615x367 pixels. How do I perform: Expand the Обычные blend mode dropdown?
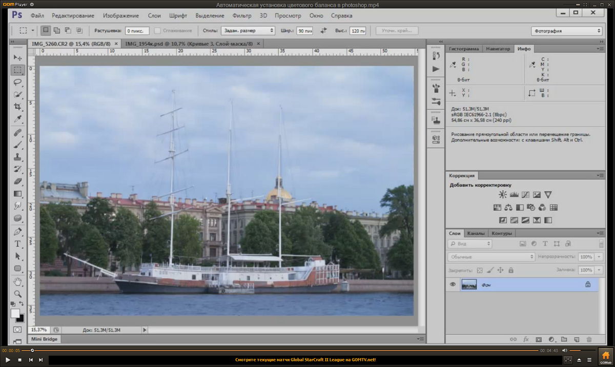click(491, 257)
